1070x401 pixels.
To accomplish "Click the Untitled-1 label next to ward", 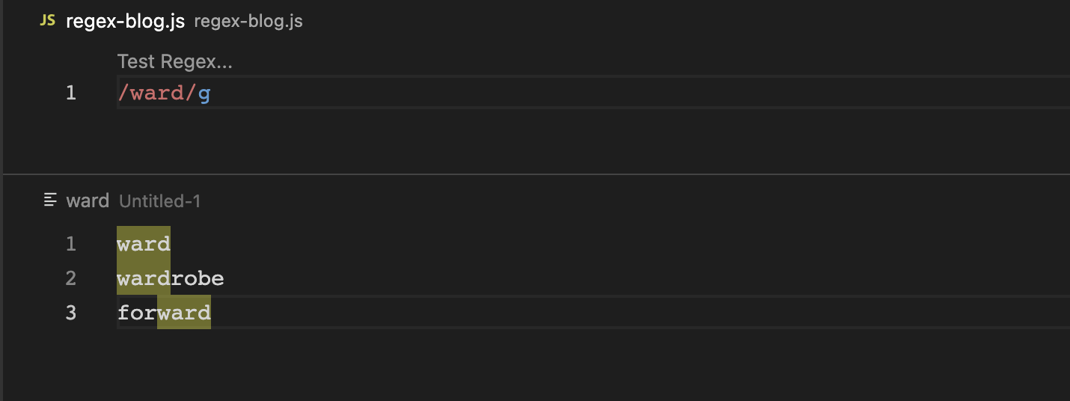I will coord(159,200).
